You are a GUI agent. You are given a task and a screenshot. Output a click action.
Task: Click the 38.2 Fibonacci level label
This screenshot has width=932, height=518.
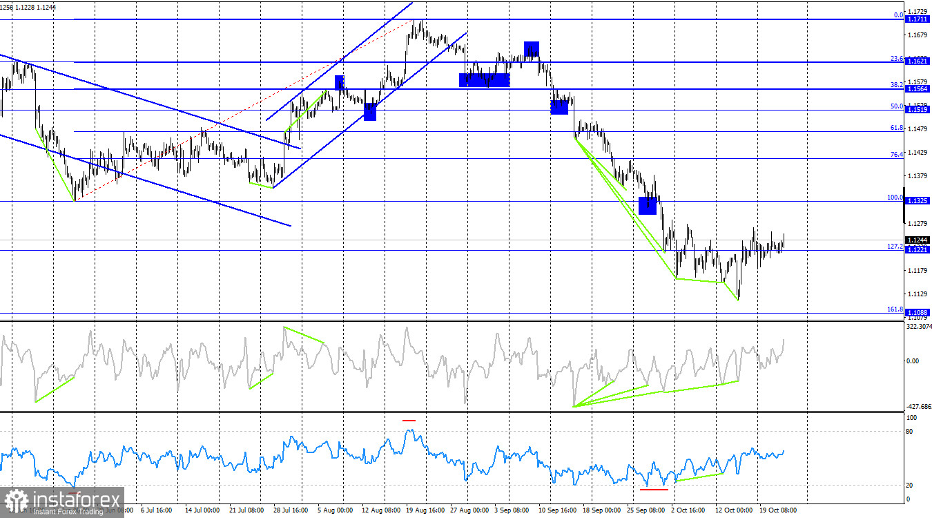[x=897, y=85]
